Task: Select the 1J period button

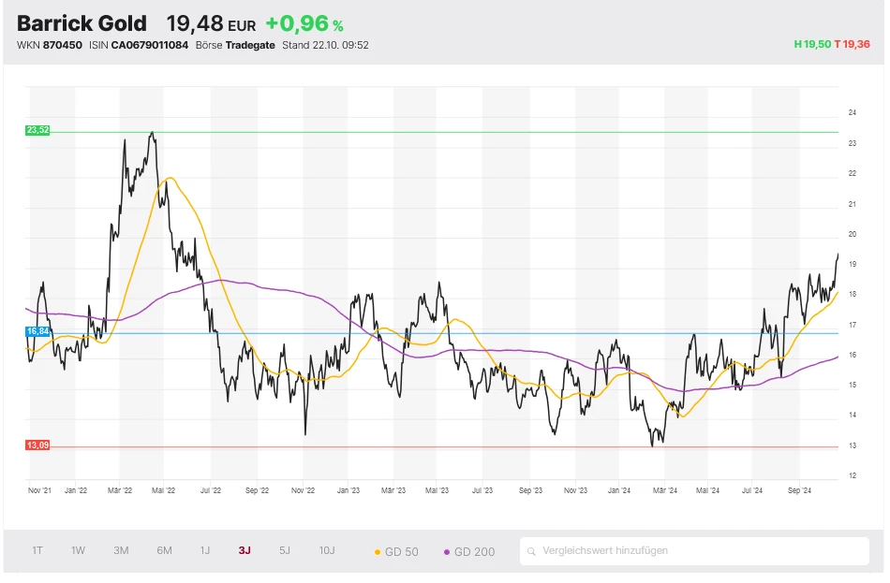Action: pyautogui.click(x=204, y=551)
